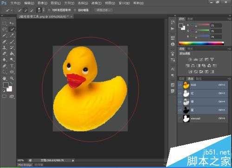
Task: Change screen mode from toolbox bottom
Action: click(x=12, y=97)
